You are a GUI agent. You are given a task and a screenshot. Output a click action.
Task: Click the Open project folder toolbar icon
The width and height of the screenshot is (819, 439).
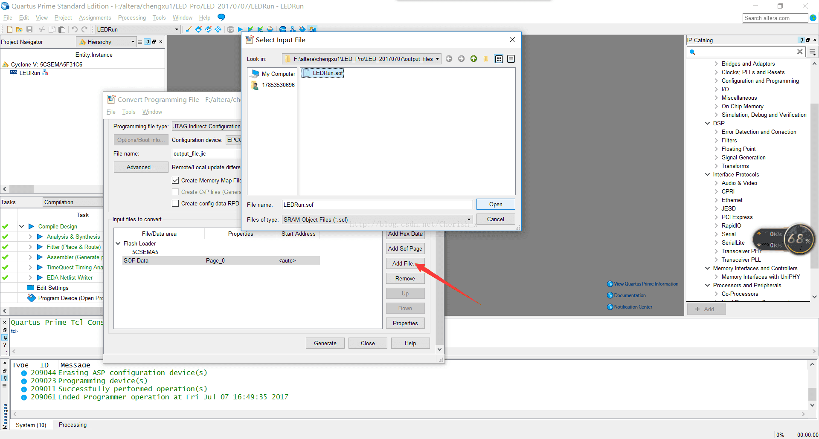pyautogui.click(x=19, y=29)
